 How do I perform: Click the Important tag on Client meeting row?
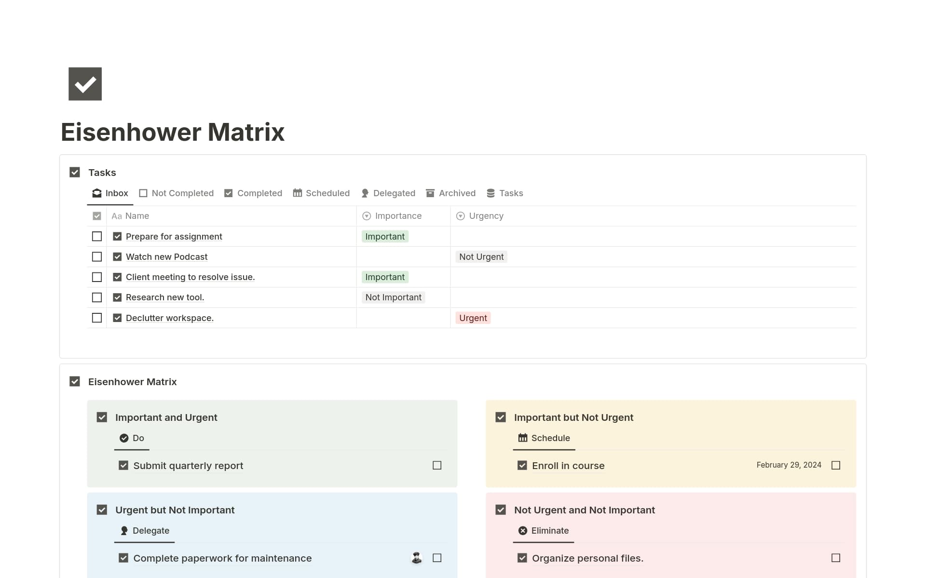385,277
